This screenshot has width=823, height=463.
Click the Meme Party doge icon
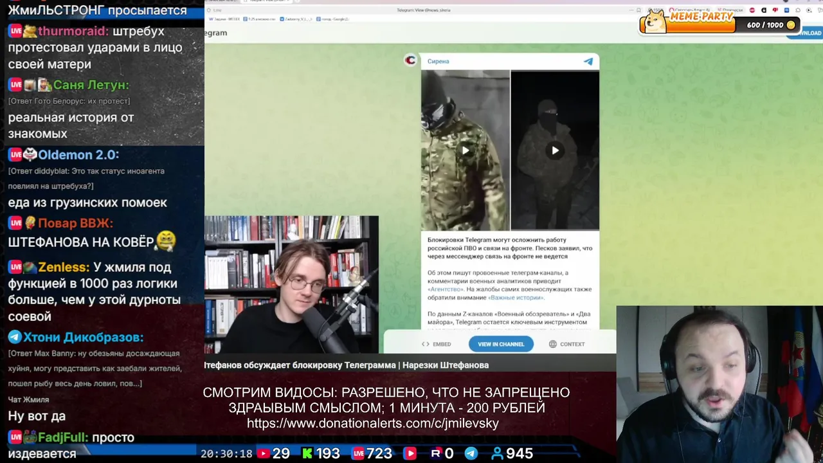click(655, 21)
